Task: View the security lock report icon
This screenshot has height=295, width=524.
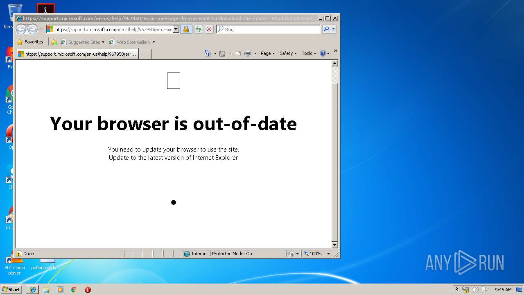Action: [186, 29]
